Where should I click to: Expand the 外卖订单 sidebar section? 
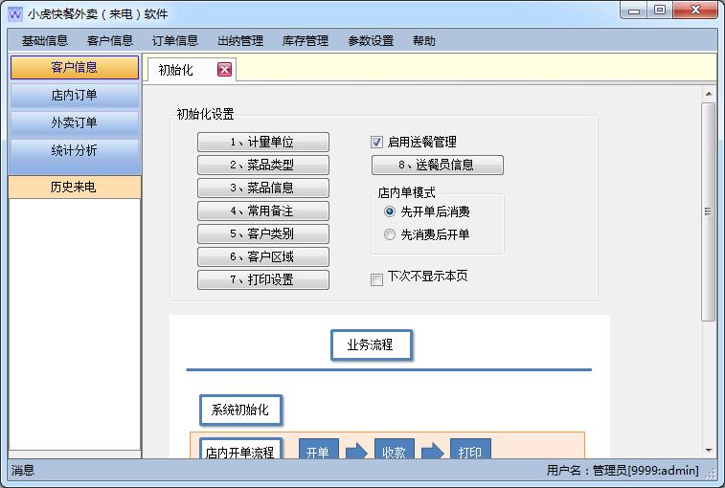(75, 123)
